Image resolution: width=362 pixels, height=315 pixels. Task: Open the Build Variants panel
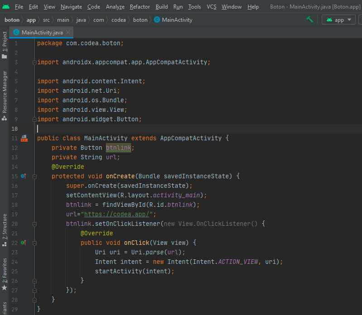5,308
